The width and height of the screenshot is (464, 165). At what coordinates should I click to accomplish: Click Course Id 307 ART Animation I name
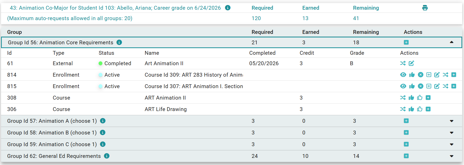pos(194,86)
